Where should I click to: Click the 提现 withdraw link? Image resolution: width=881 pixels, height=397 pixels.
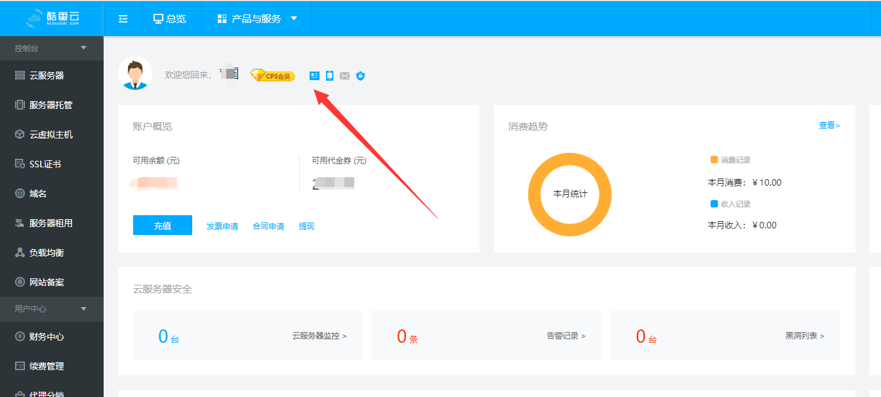[306, 226]
